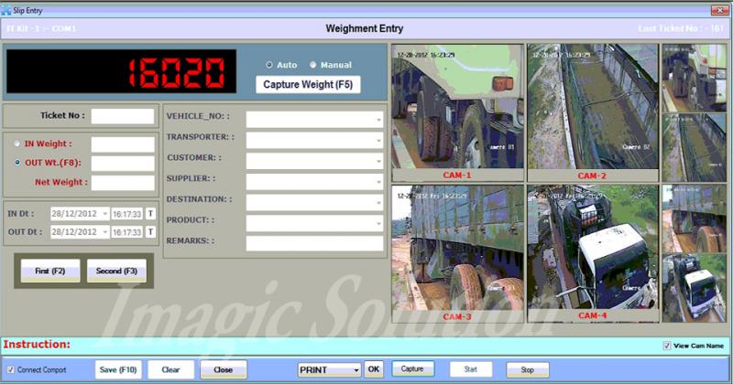Screen dimensions: 733x384
Task: Select the IN Weight radio option
Action: 17,144
